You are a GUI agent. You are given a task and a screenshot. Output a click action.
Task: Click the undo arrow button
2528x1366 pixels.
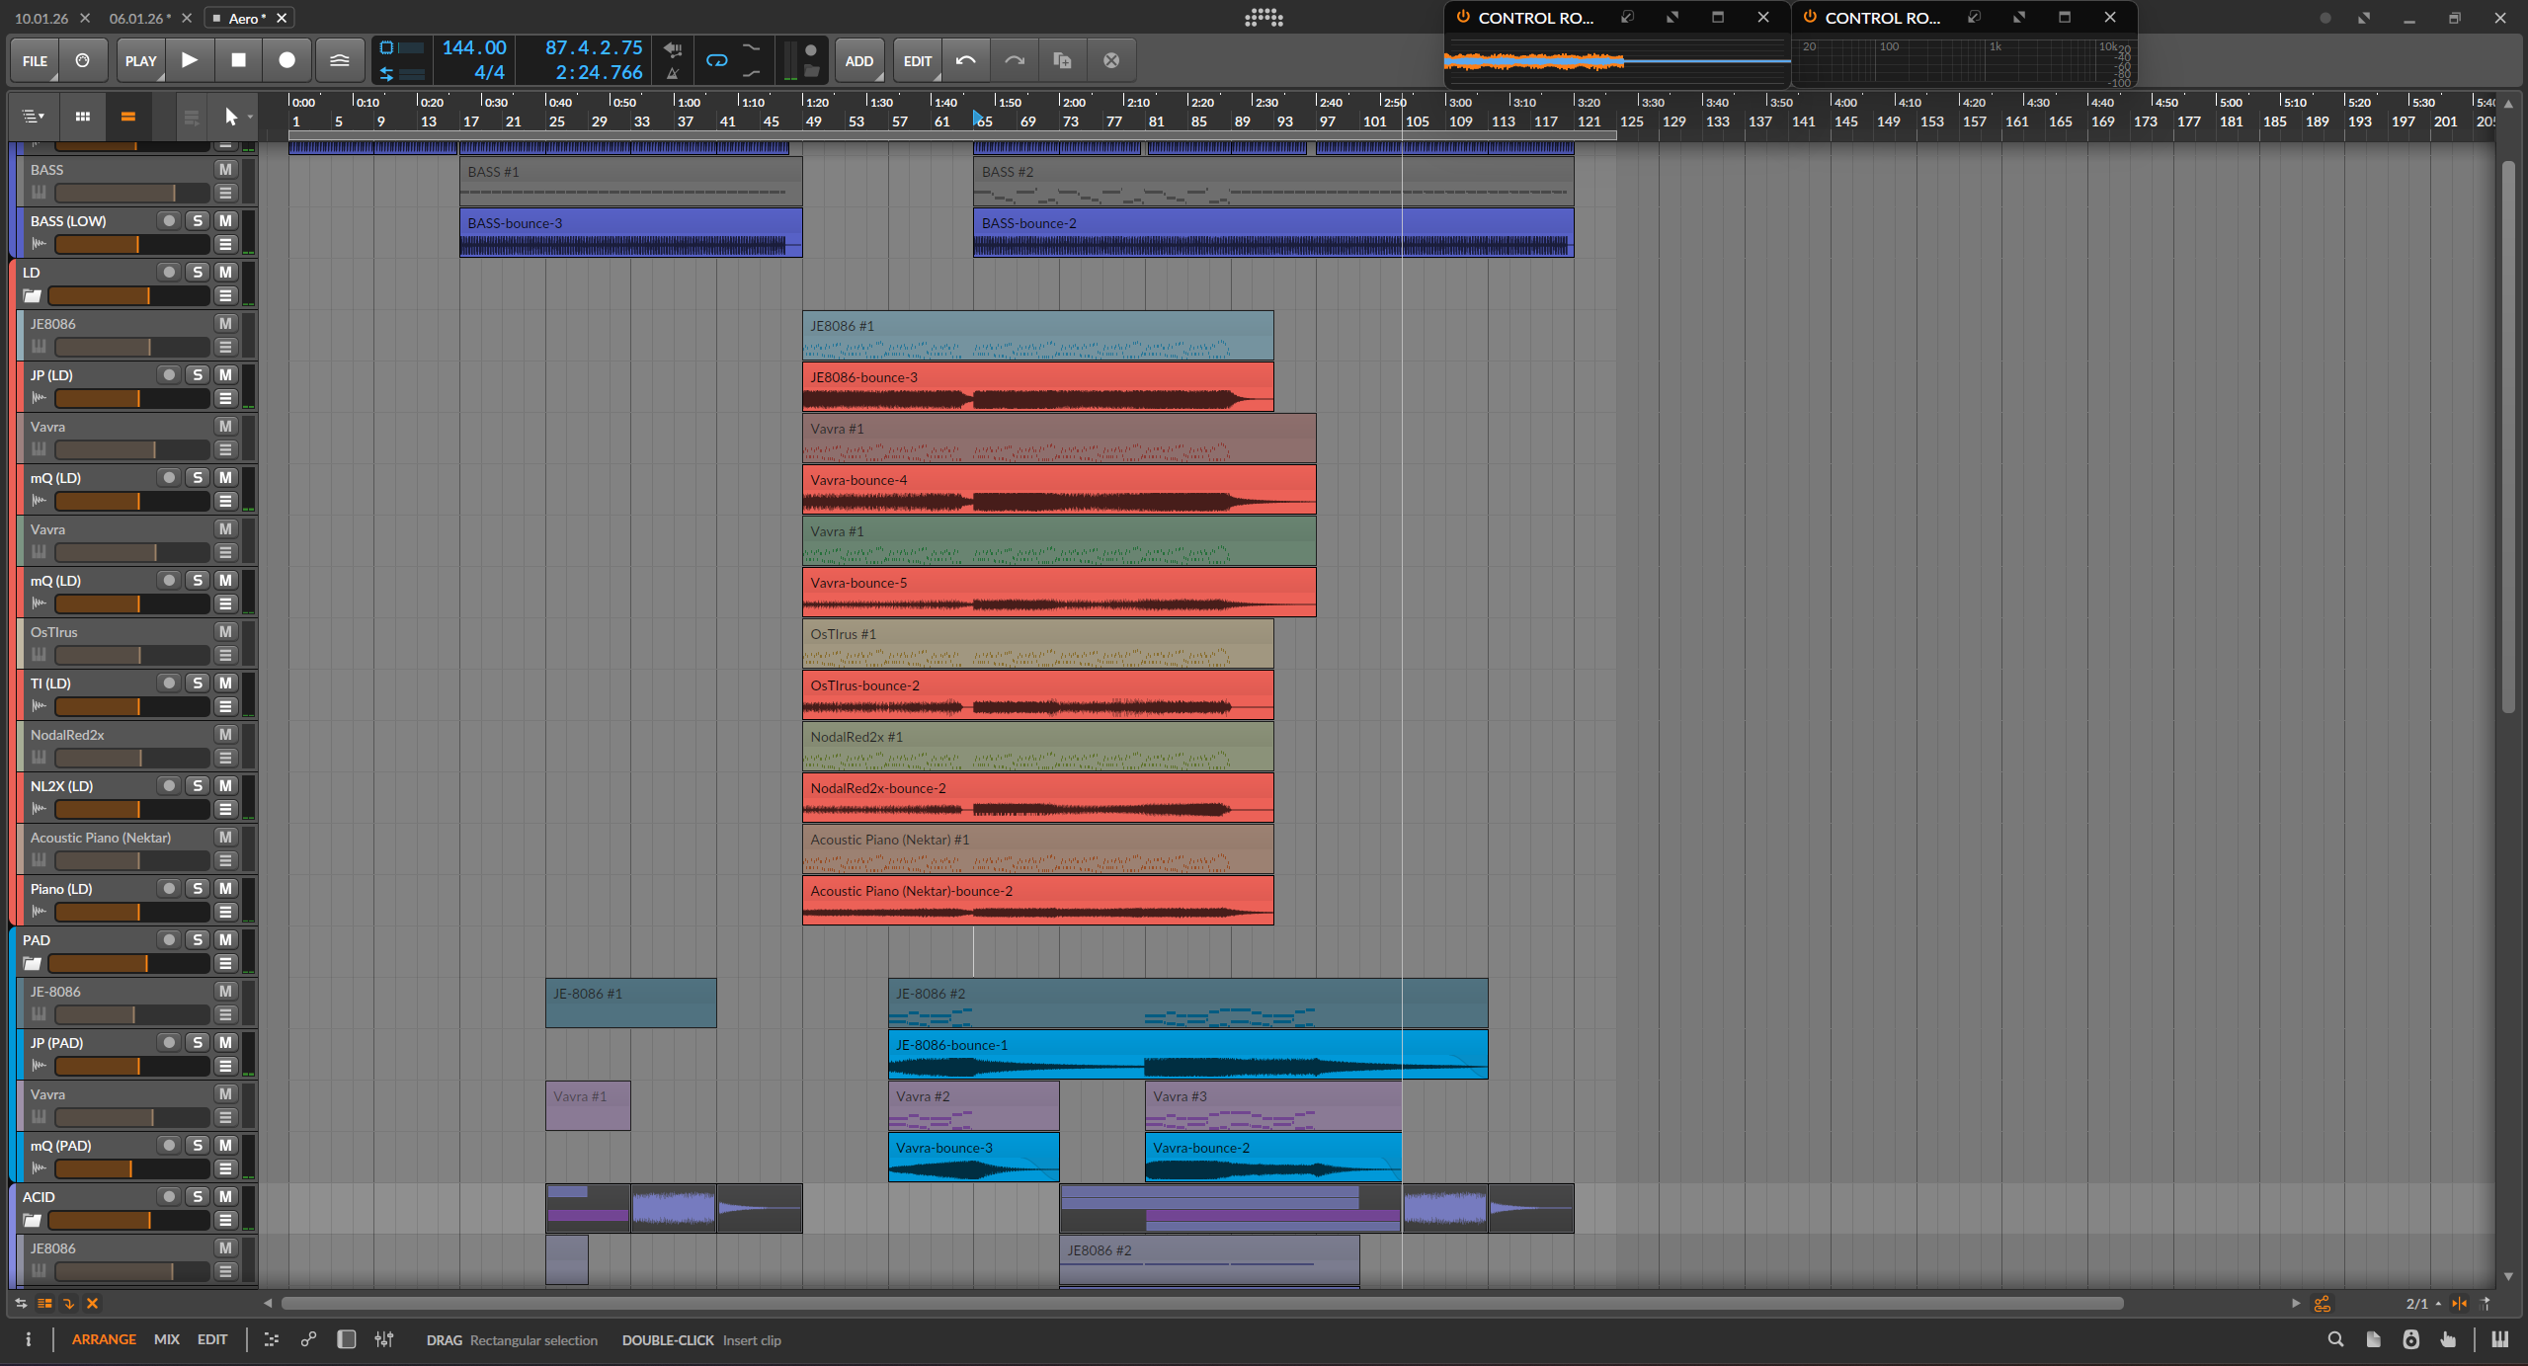[x=965, y=60]
